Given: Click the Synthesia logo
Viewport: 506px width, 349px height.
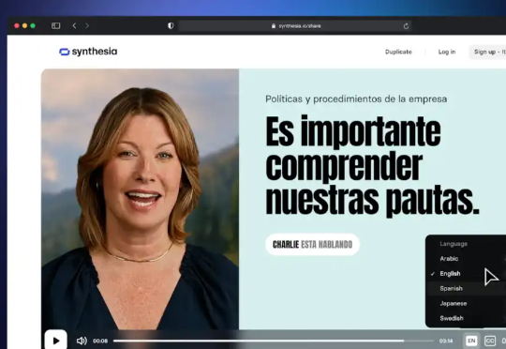Looking at the screenshot, I should [88, 52].
